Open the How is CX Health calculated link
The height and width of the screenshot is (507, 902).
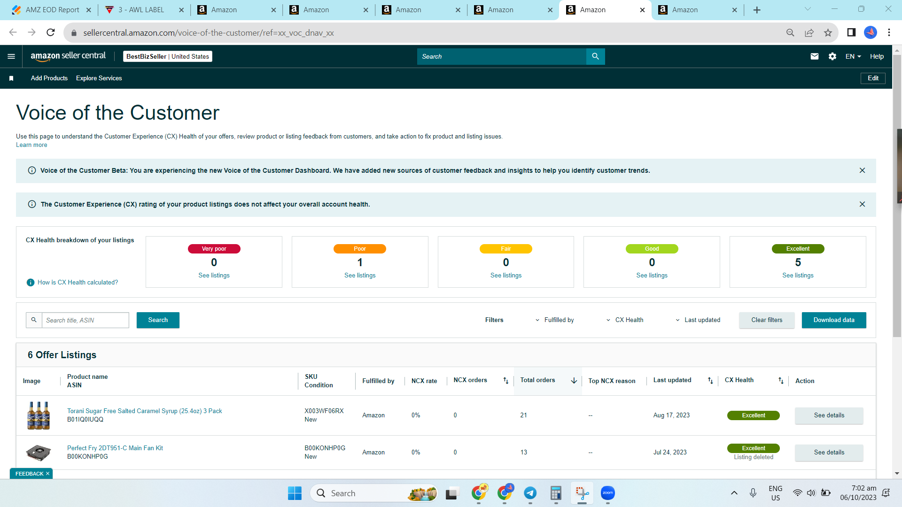click(78, 283)
